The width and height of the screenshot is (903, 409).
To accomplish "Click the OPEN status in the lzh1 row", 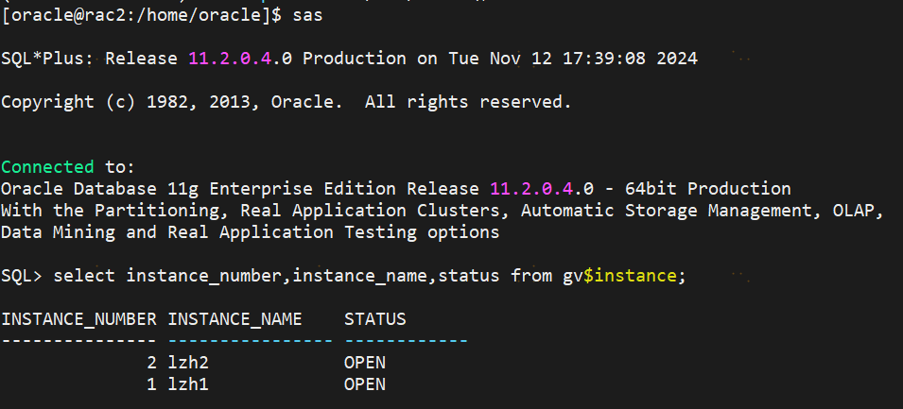I will coord(364,384).
